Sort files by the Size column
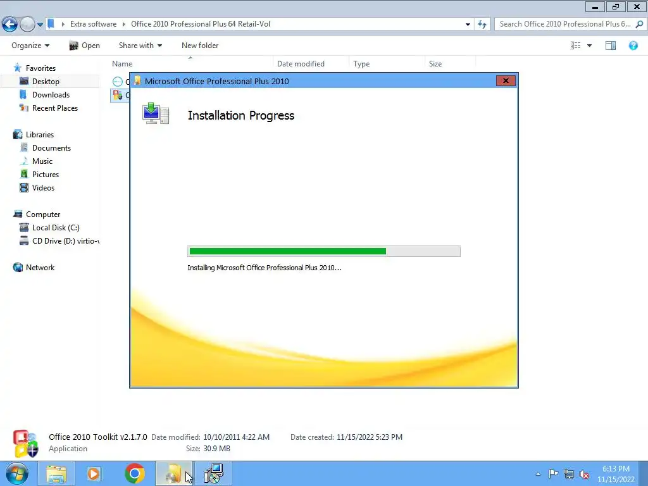The image size is (648, 486). pyautogui.click(x=435, y=64)
